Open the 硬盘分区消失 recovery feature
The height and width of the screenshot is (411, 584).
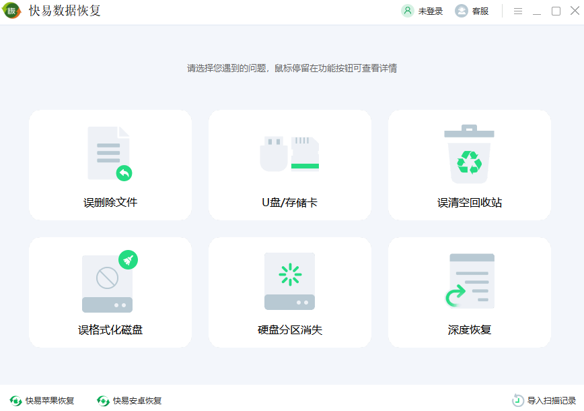pyautogui.click(x=289, y=292)
